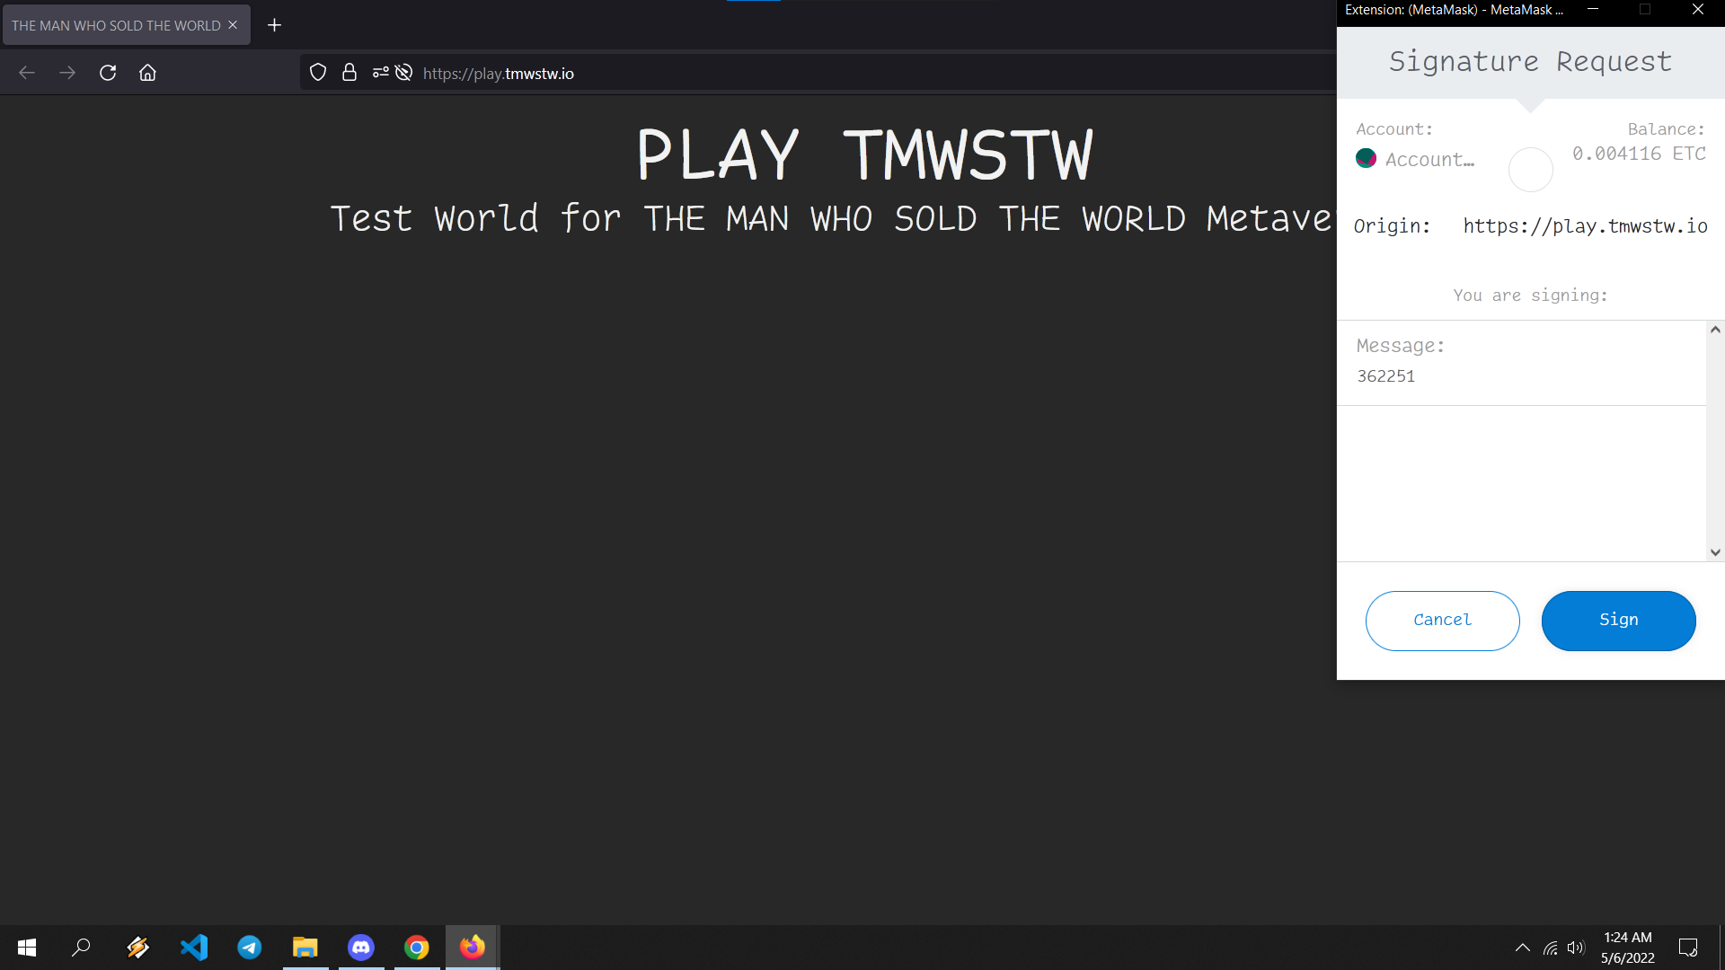
Task: Close the MetaMask extension window
Action: [1698, 9]
